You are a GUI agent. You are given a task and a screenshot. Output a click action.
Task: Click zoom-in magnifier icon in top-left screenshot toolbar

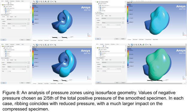[x=41, y=2]
